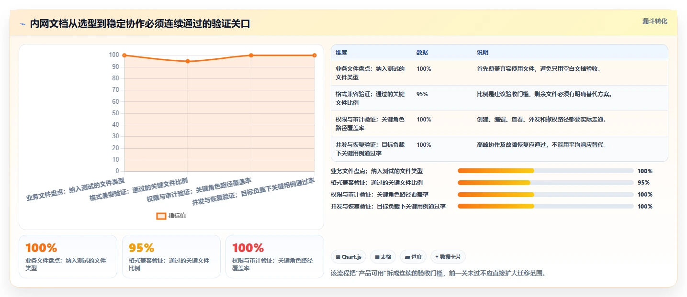
Task: Click x-axis label 并发与恢复验证；目标负载下关键用例通过率
Action: 253,192
